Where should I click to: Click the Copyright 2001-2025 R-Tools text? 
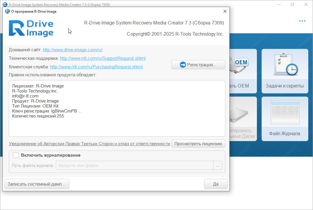175,34
